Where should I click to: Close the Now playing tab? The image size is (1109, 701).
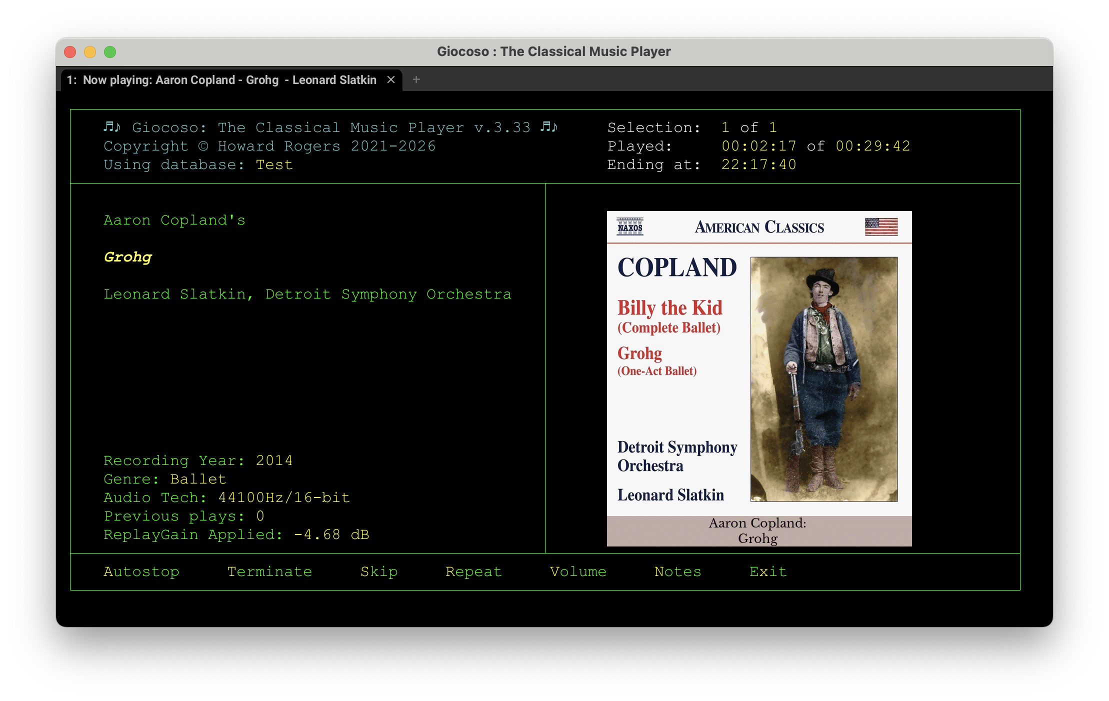click(x=391, y=79)
